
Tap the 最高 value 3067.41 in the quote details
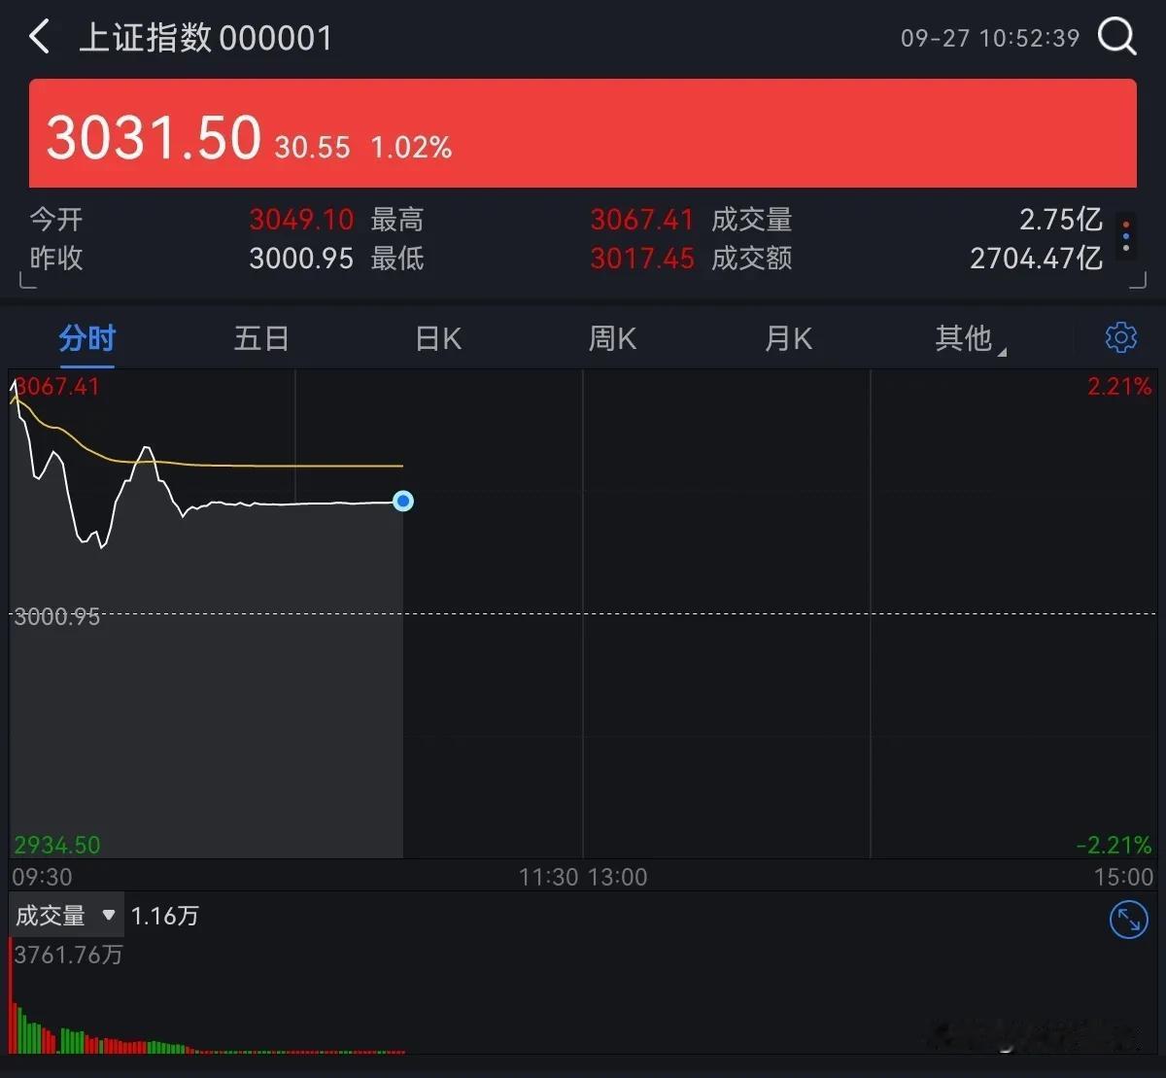pyautogui.click(x=642, y=219)
